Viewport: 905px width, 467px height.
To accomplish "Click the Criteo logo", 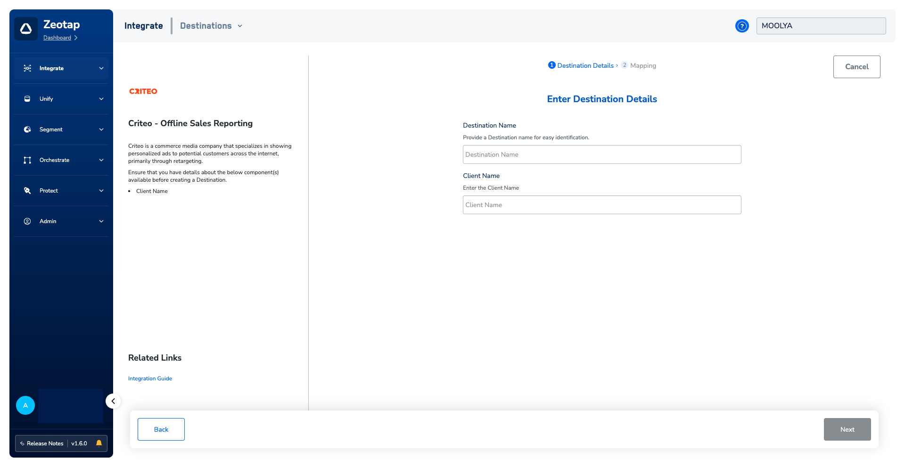I will pyautogui.click(x=143, y=91).
